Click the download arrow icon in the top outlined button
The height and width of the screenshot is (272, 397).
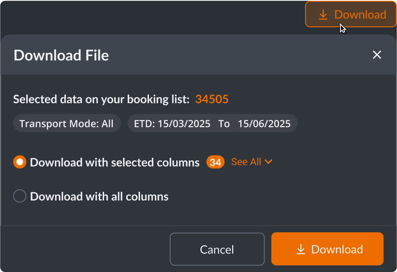click(x=323, y=15)
